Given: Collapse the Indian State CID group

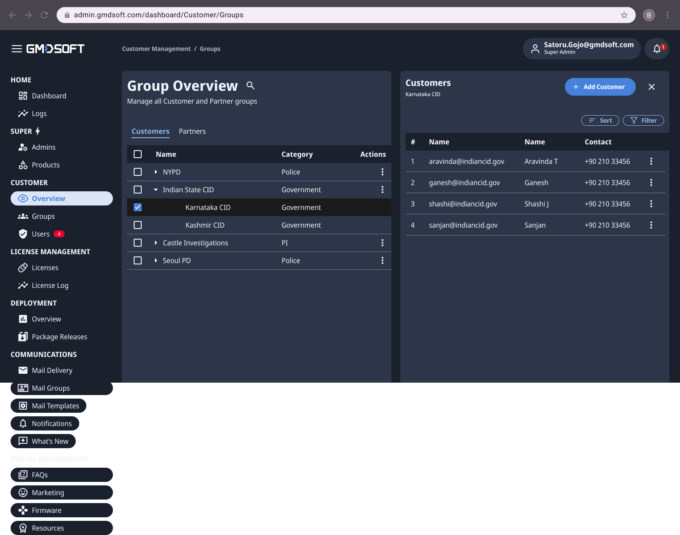Looking at the screenshot, I should click(156, 190).
